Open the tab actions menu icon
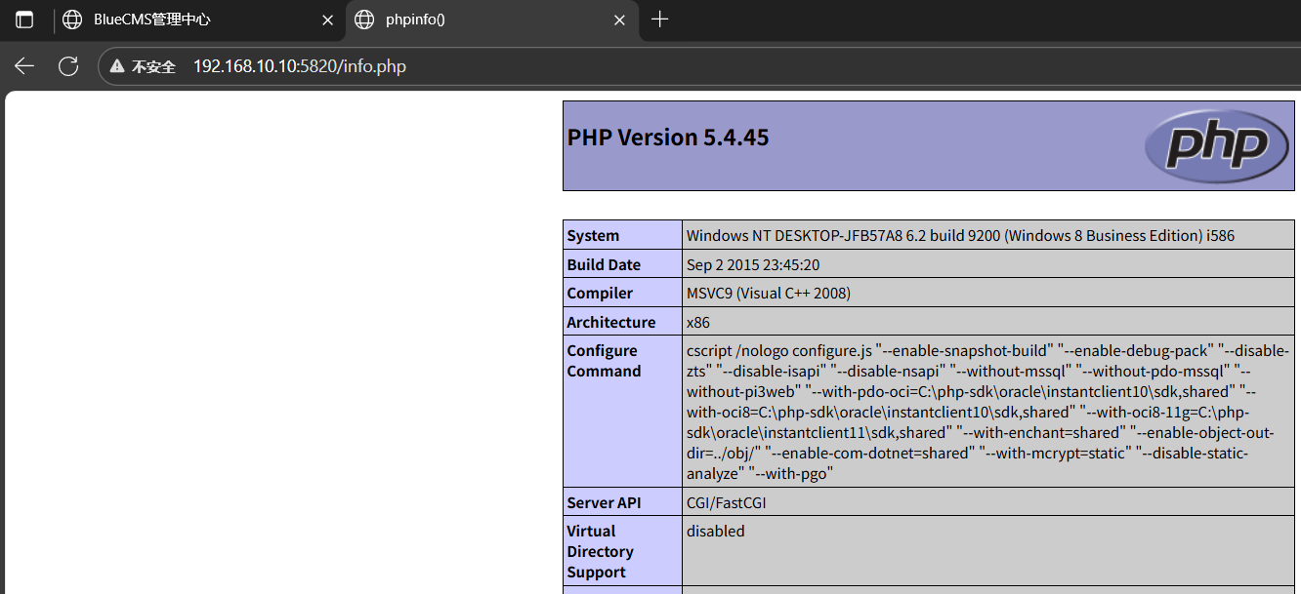Viewport: 1301px width, 594px height. click(x=24, y=20)
